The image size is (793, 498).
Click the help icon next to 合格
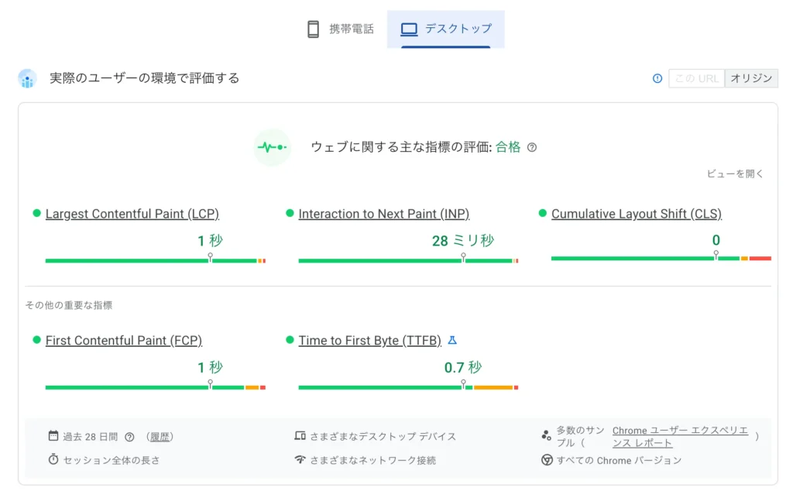point(532,147)
